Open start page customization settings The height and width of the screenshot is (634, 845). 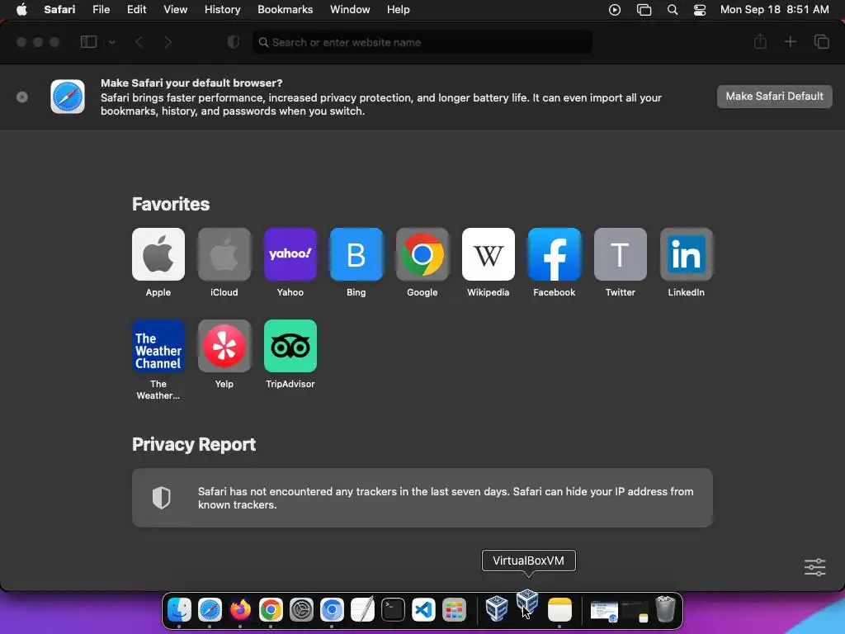pos(814,567)
